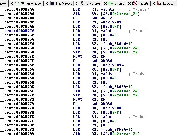
Task: Open the Structures tab
Action: point(93,3)
